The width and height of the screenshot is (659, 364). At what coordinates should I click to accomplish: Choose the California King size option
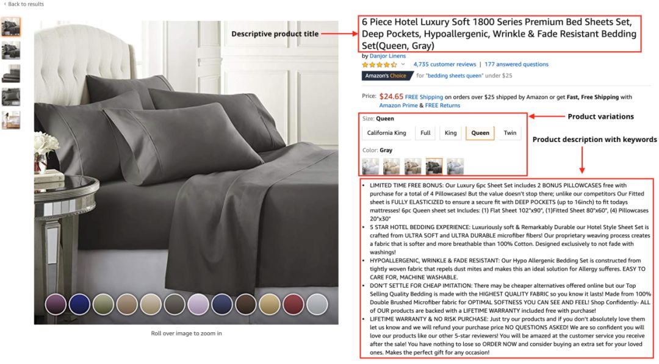pyautogui.click(x=386, y=133)
